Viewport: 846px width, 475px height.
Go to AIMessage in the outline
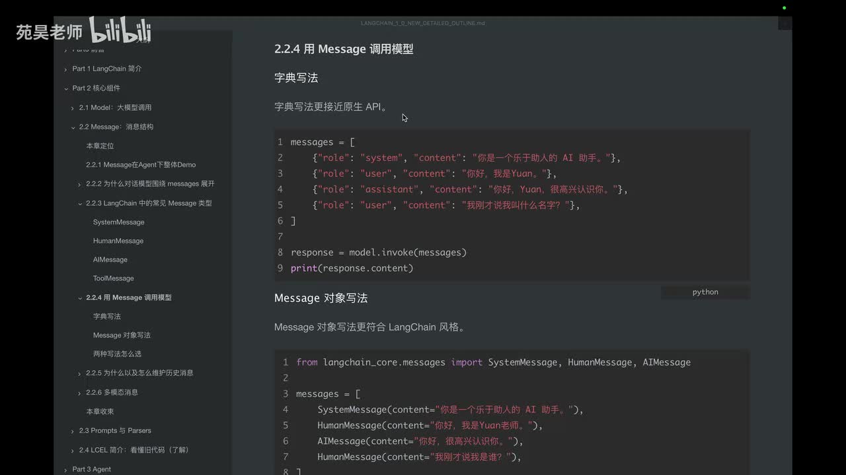tap(110, 259)
